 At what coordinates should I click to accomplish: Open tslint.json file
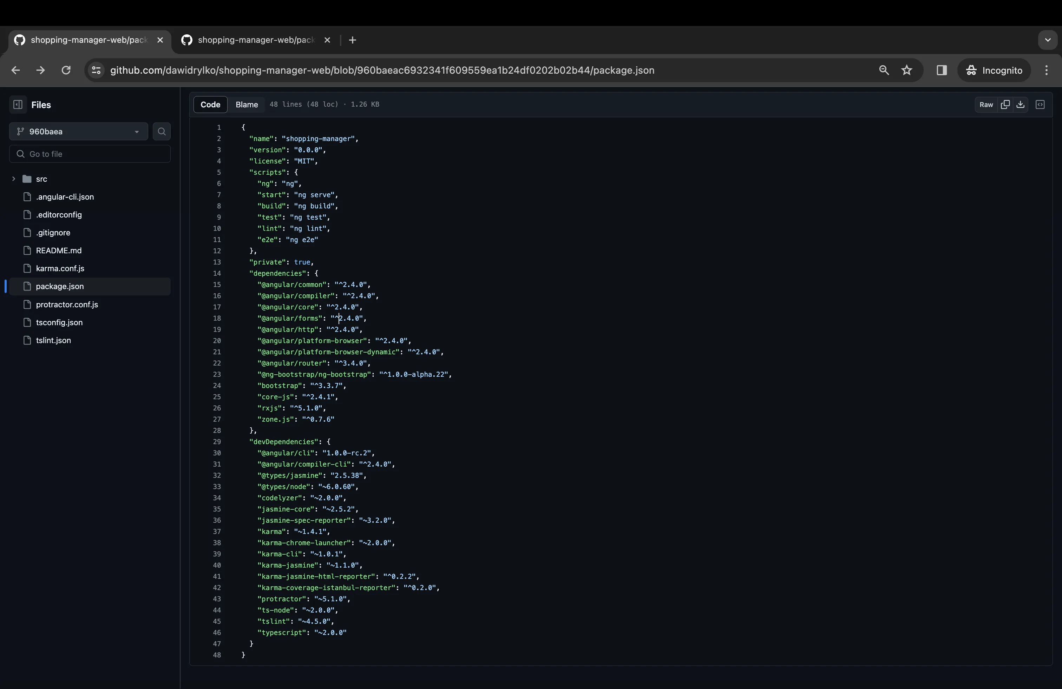point(53,340)
